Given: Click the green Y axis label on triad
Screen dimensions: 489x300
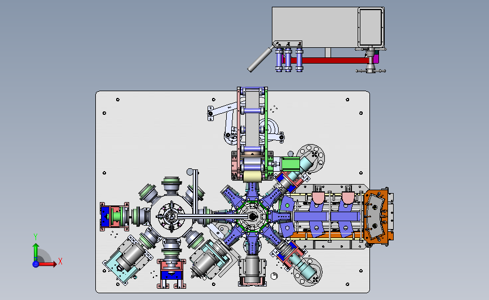Looking at the screenshot, I should pyautogui.click(x=36, y=237).
